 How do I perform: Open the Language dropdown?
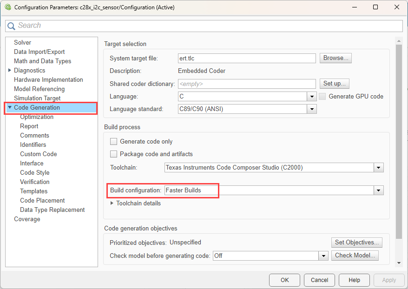coord(312,97)
